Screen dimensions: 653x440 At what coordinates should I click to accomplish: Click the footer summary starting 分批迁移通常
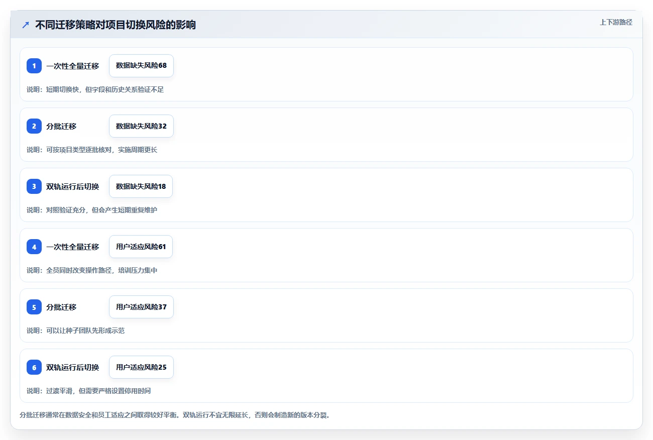coord(174,415)
